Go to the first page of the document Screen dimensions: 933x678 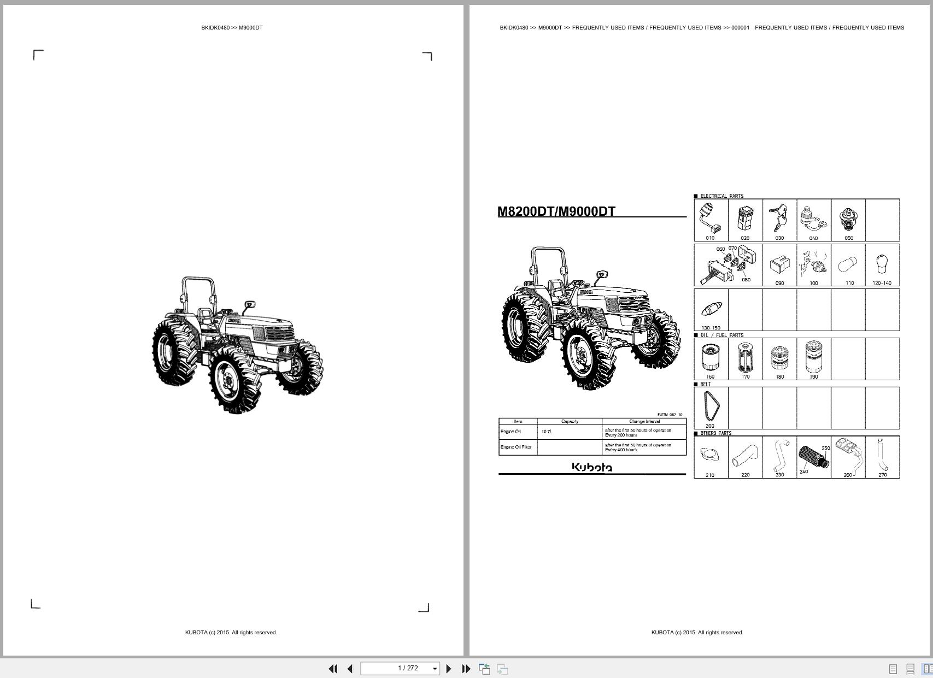pyautogui.click(x=333, y=668)
